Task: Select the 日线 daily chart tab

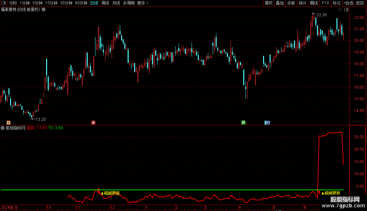Action: click(94, 3)
